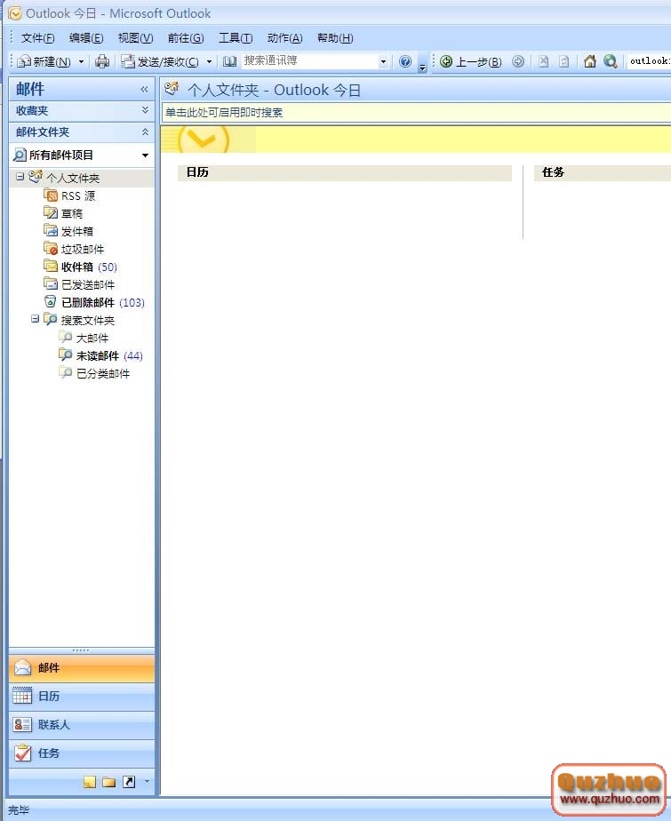Click the RSS 源 folder icon
Screen dimensions: 671x821
pyautogui.click(x=51, y=195)
